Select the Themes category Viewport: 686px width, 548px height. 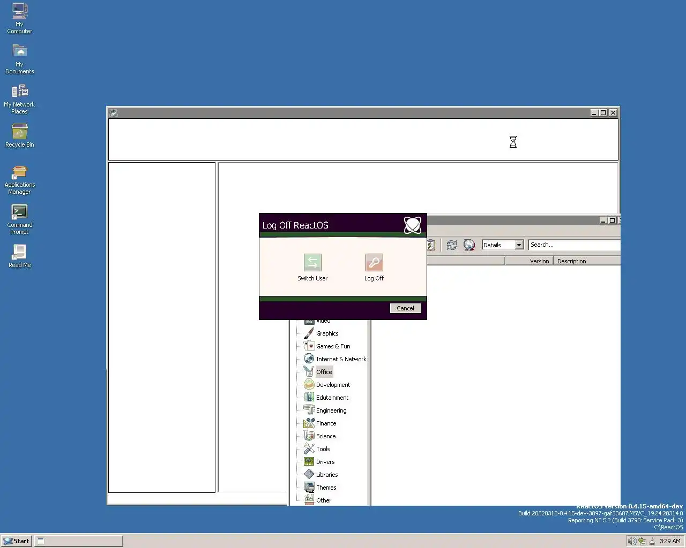click(x=326, y=488)
